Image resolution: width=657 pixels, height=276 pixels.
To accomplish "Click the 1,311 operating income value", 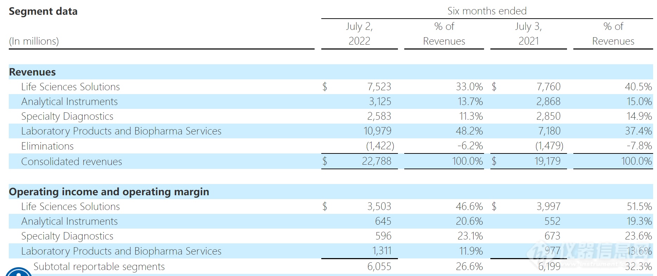I will point(382,251).
